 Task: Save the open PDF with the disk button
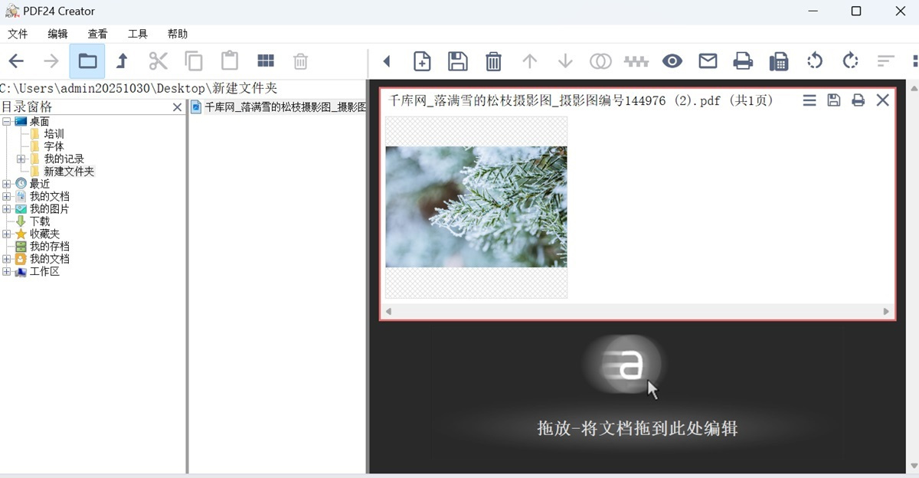point(833,100)
